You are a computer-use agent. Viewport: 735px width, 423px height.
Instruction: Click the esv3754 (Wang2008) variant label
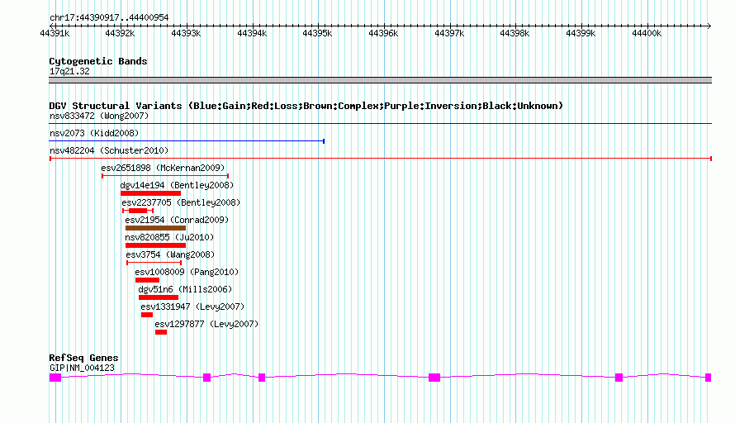170,254
